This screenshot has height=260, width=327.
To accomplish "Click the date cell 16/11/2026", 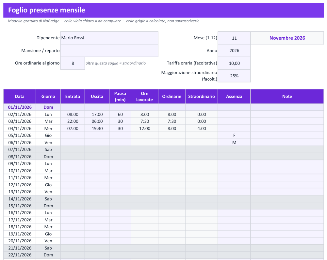I will point(20,213).
